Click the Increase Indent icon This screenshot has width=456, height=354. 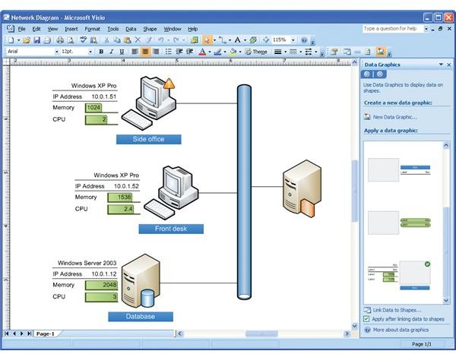[189, 52]
